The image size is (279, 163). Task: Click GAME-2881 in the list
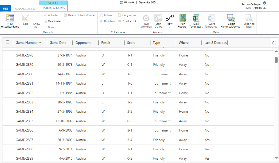coord(24,83)
